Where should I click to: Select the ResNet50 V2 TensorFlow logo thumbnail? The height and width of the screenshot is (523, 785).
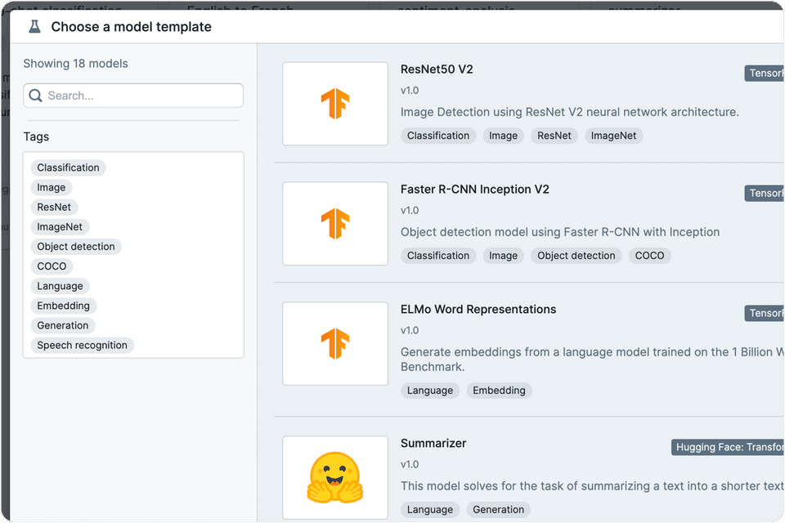335,104
